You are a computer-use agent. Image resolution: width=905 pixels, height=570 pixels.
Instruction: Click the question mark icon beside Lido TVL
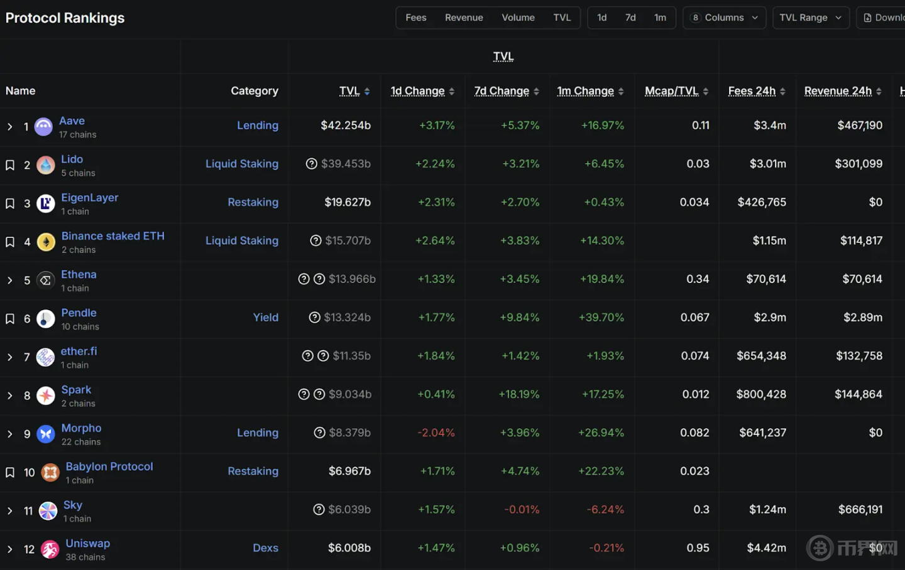(x=311, y=164)
